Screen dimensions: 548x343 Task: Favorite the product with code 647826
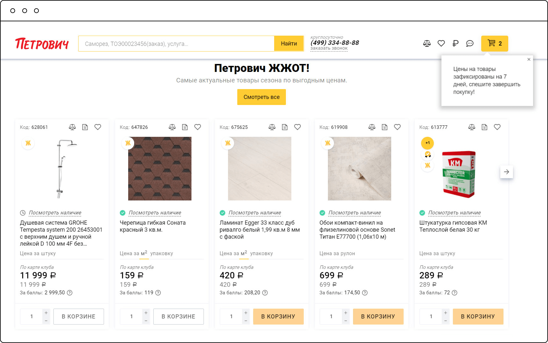(x=198, y=127)
